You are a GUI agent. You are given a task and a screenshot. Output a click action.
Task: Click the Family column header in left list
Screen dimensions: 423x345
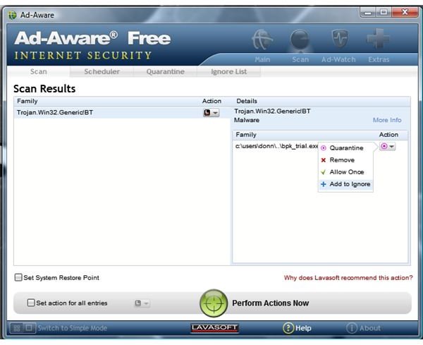pos(27,101)
